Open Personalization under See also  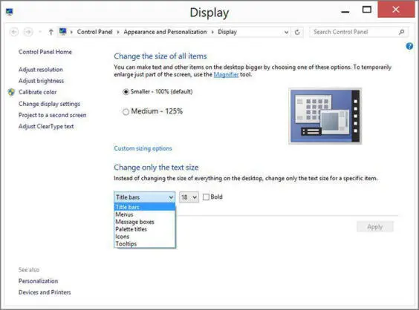[38, 281]
